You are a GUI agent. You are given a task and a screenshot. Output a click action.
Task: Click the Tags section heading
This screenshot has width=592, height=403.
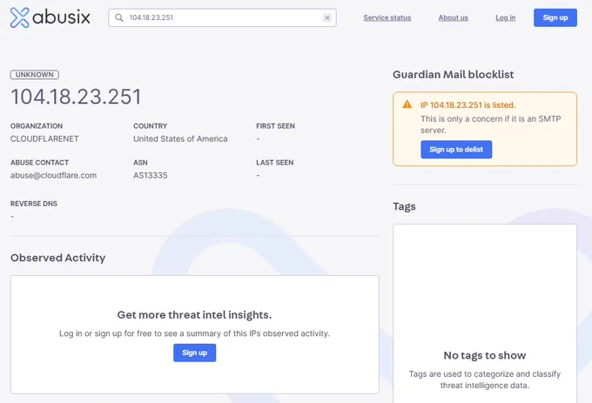point(404,206)
